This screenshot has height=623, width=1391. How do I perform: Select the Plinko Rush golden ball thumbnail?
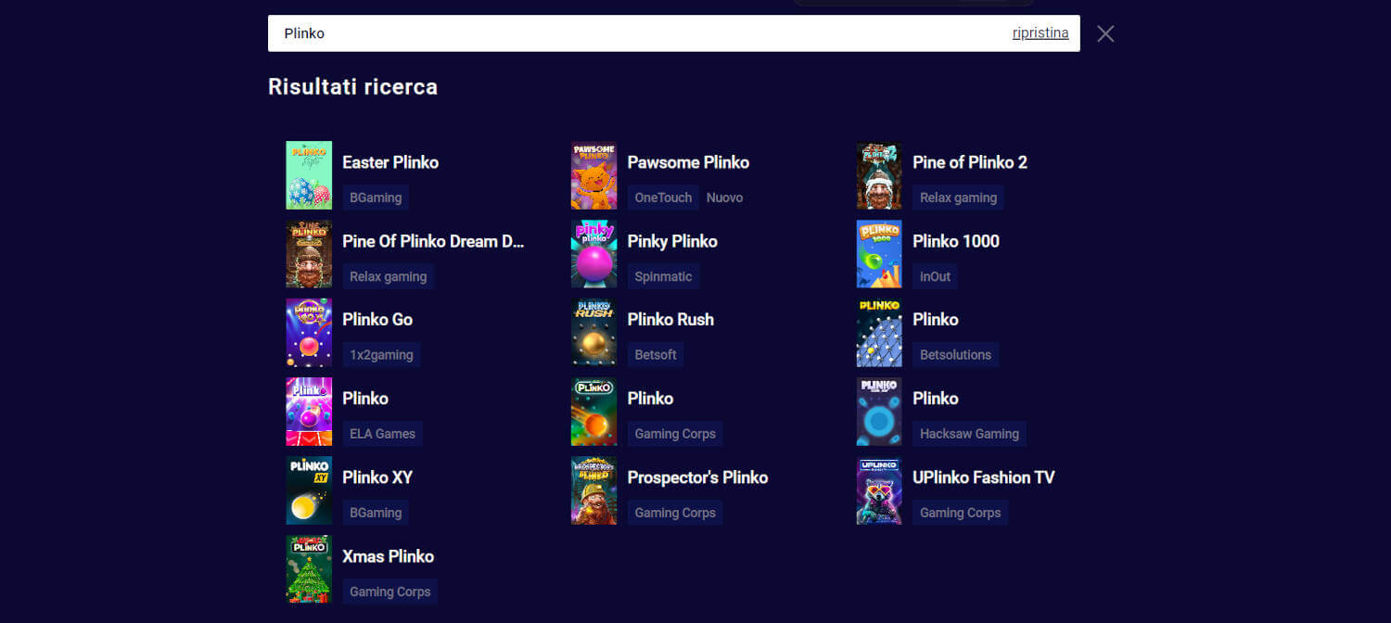tap(593, 333)
